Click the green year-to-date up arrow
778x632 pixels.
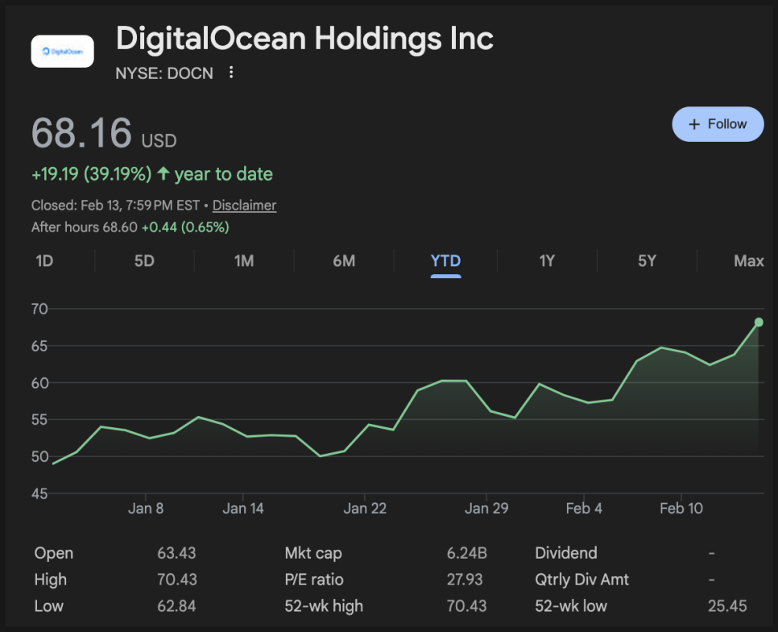coord(163,174)
